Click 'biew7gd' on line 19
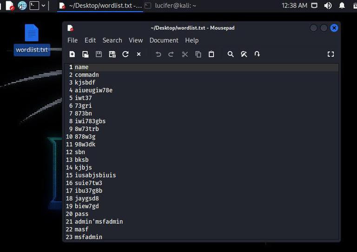This screenshot has height=252, width=357. pos(87,206)
